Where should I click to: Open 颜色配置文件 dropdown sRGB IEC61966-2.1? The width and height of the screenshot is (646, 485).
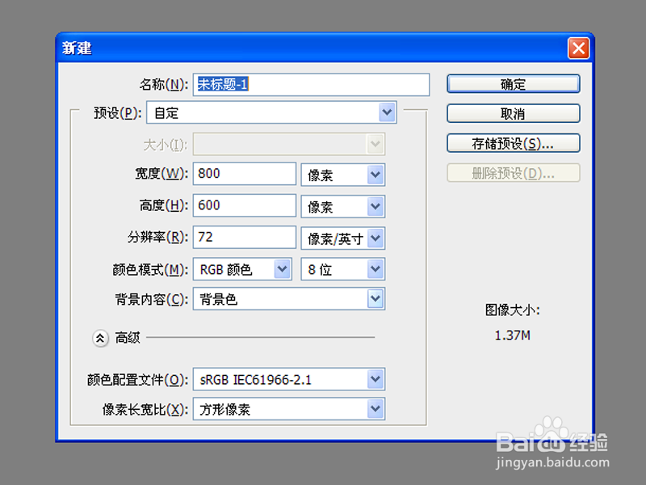coord(289,379)
